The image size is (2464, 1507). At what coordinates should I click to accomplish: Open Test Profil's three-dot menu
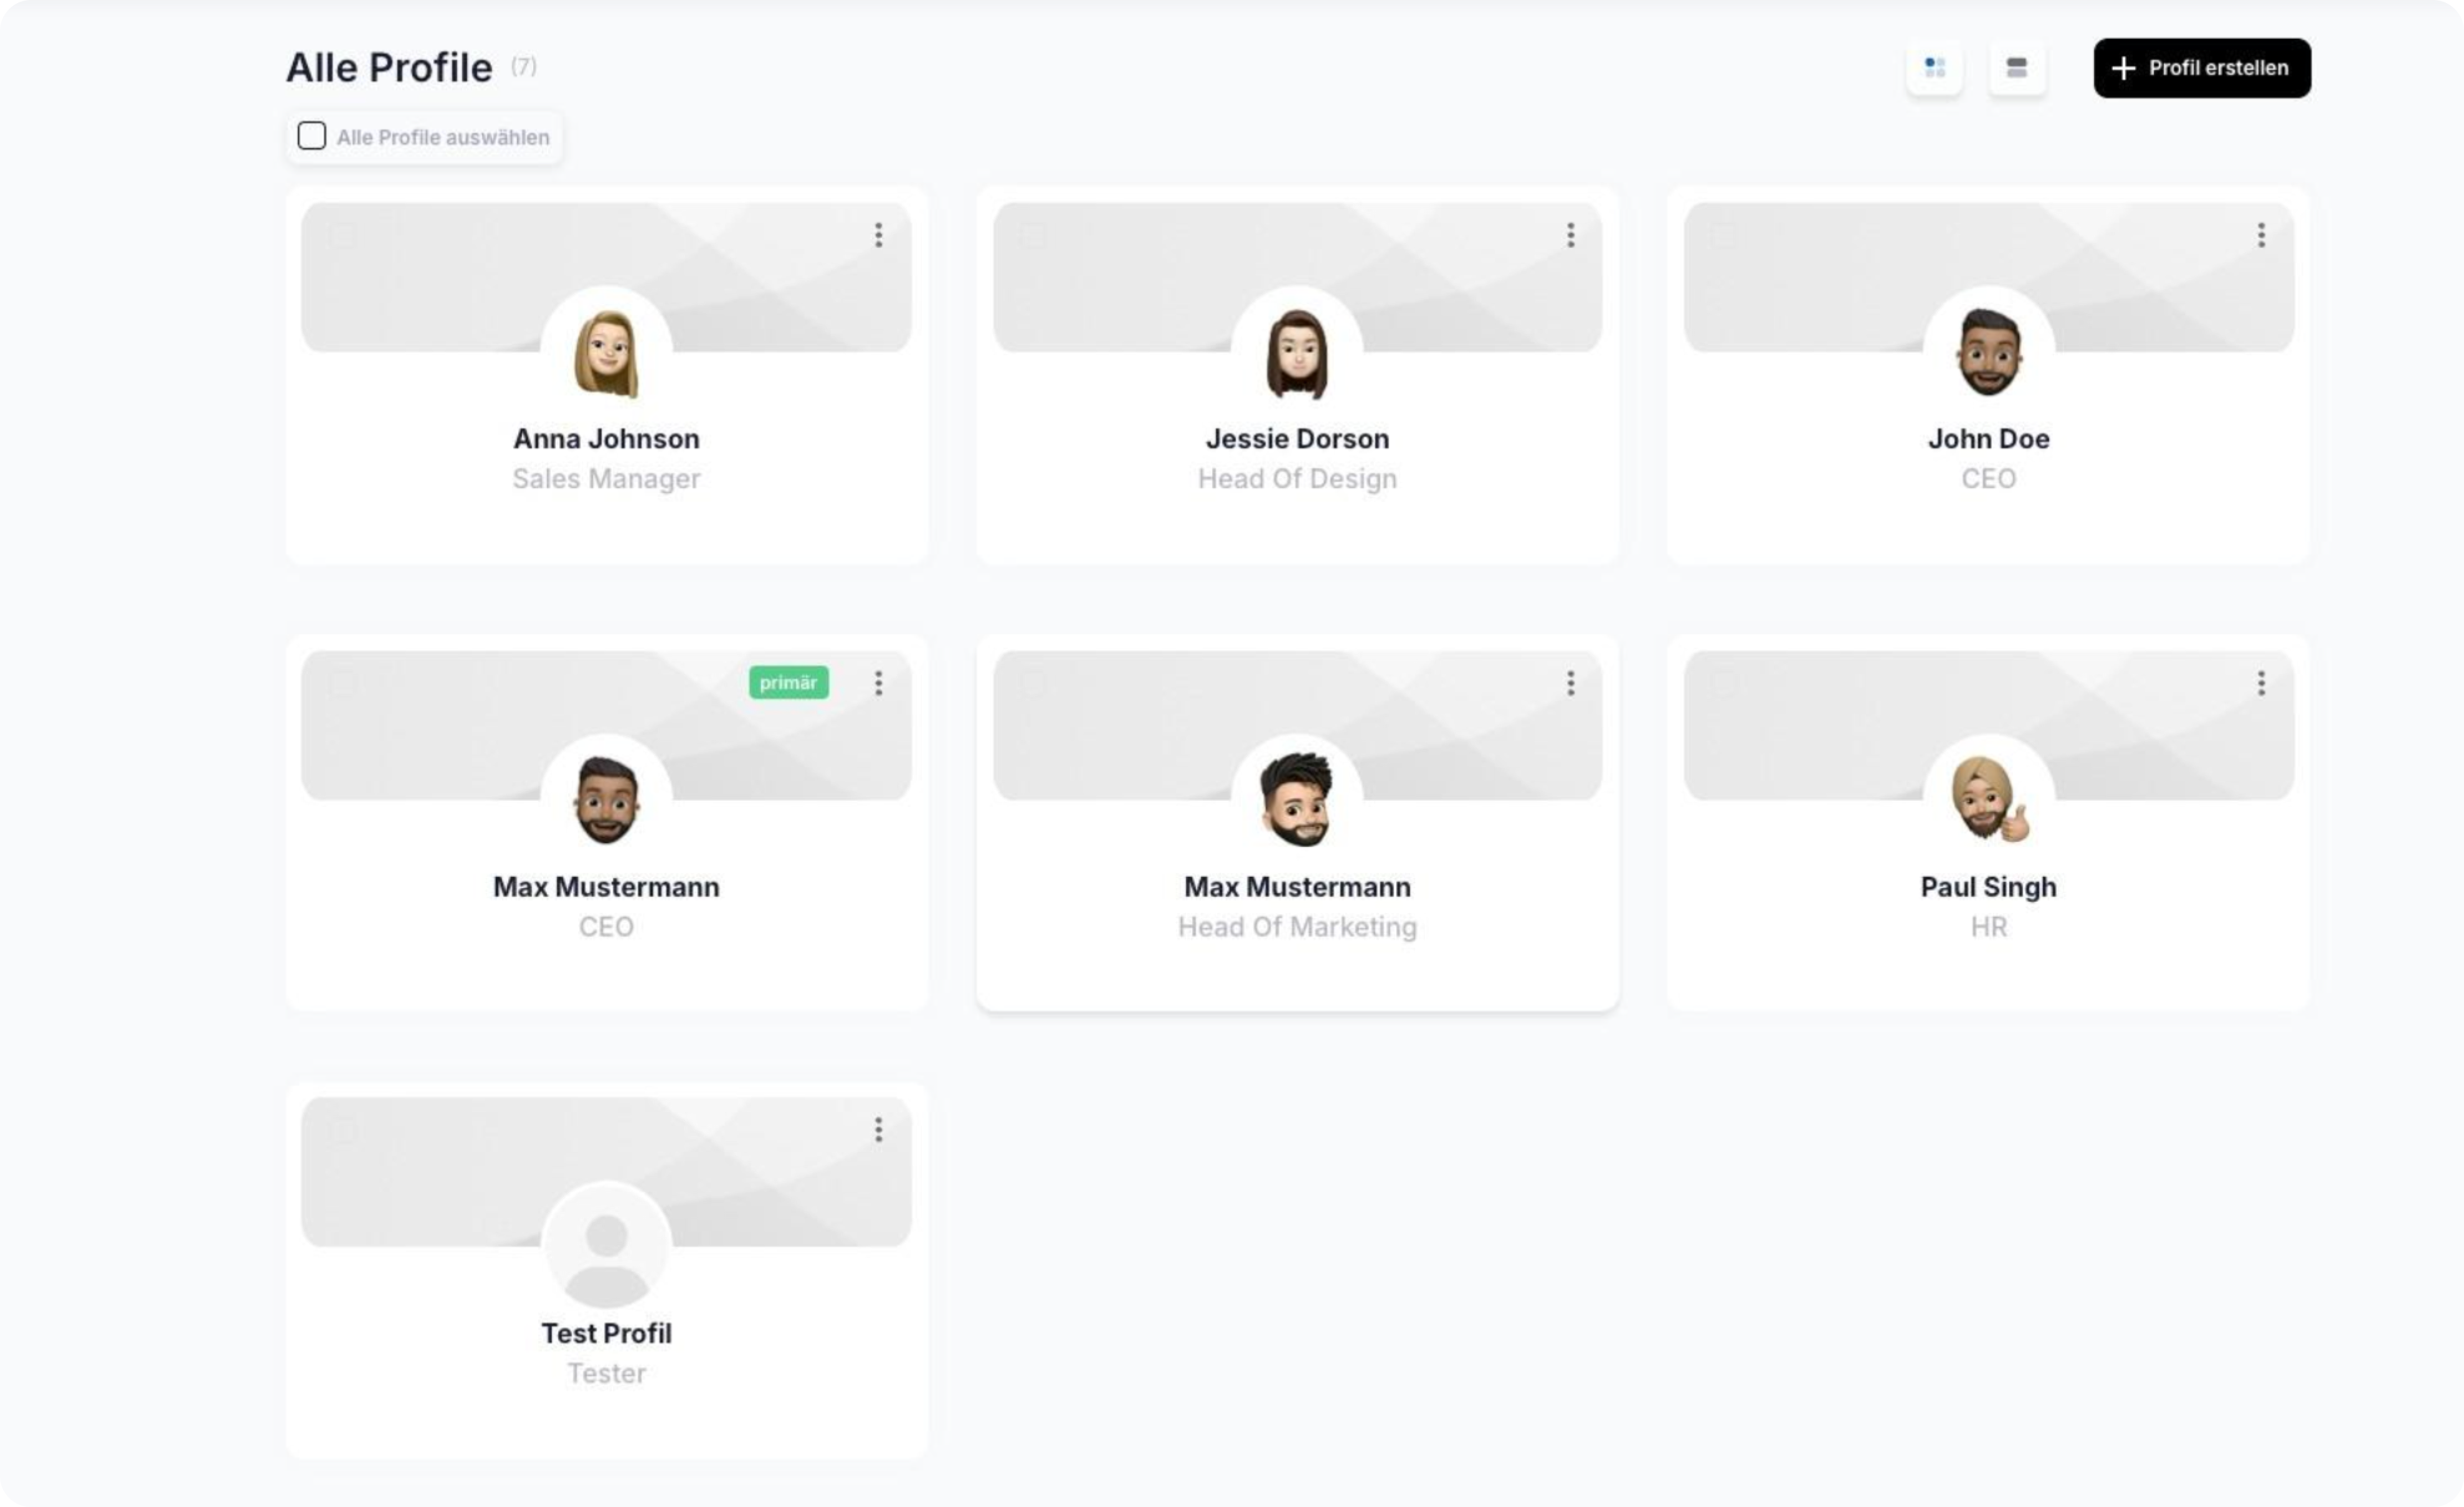[878, 1130]
